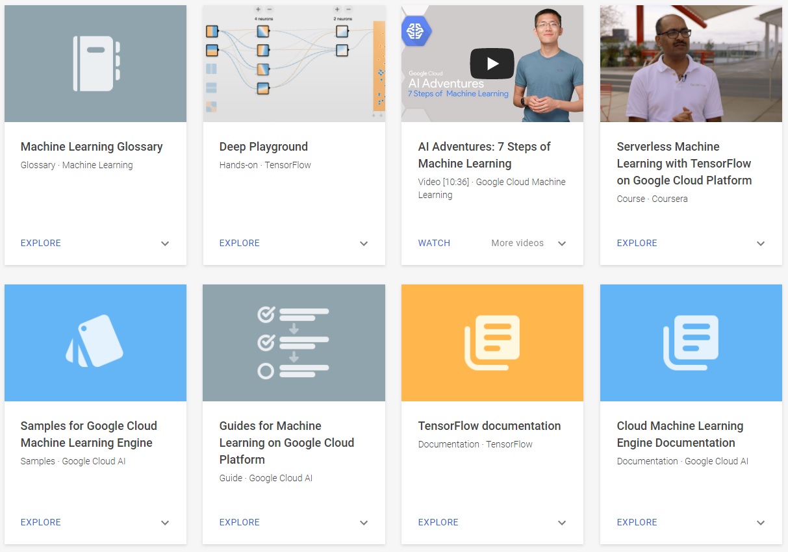Click the book icon on Cloud ML Engine Documentation card
788x552 pixels.
(x=691, y=342)
